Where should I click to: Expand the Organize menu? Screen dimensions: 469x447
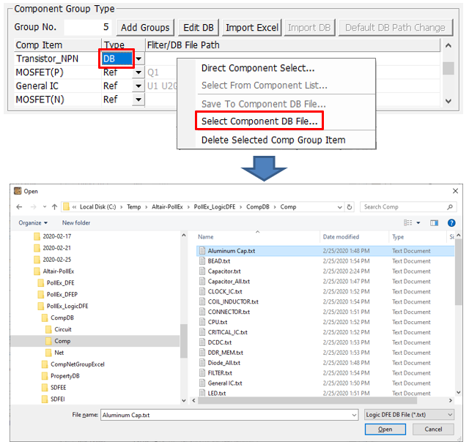click(33, 222)
